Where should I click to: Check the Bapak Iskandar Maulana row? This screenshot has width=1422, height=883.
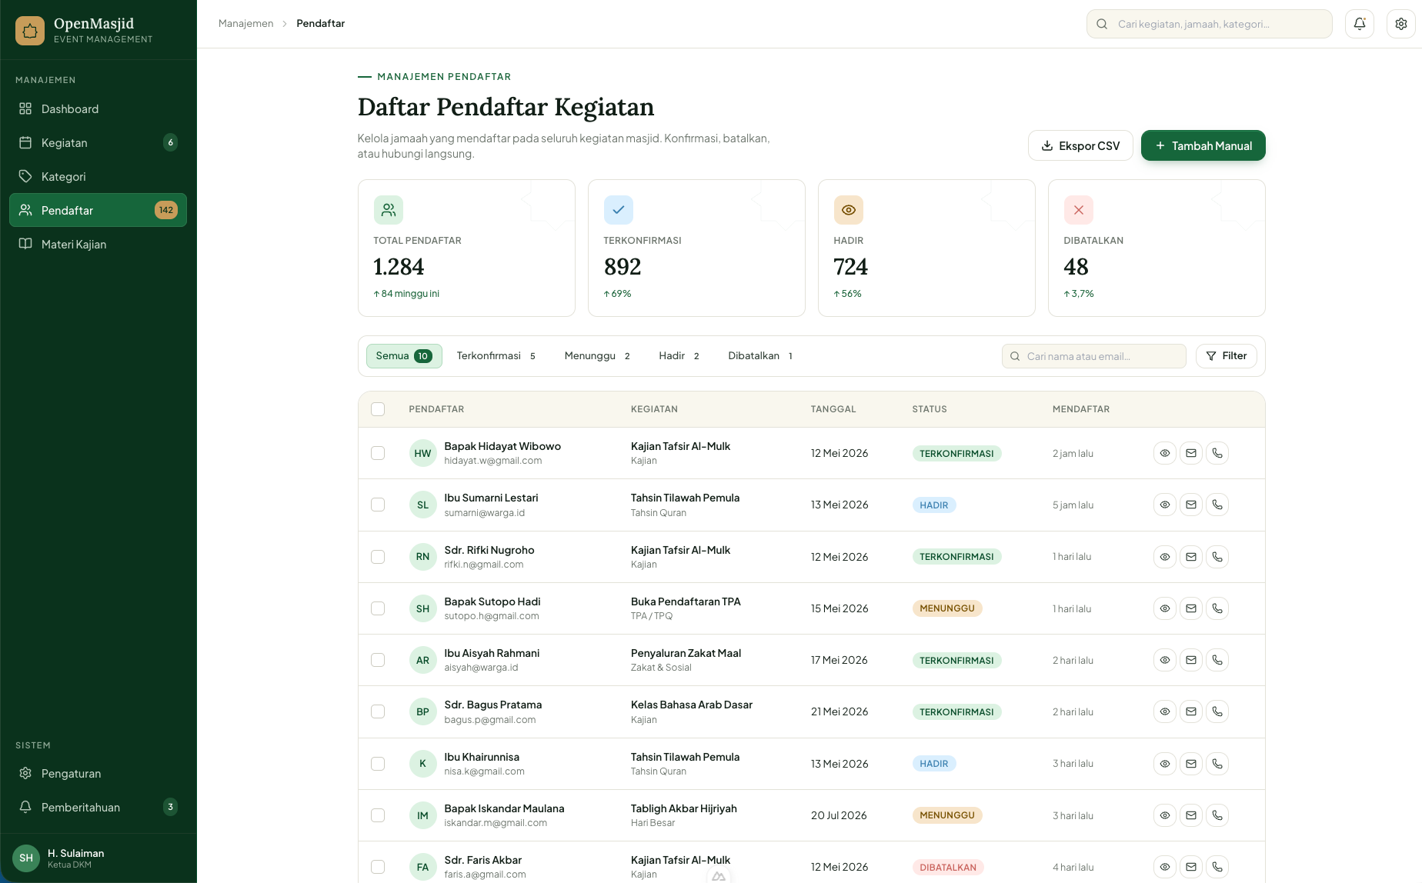[378, 815]
